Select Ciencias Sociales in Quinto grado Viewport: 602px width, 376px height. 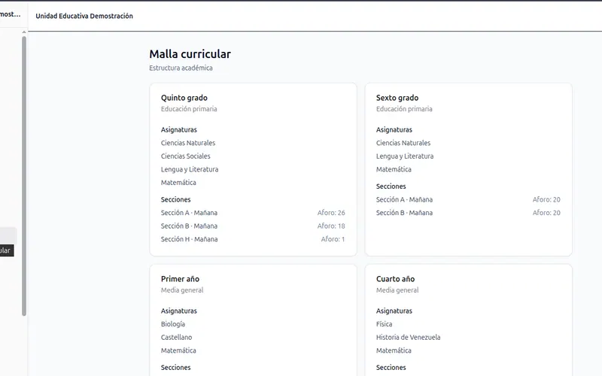point(185,156)
